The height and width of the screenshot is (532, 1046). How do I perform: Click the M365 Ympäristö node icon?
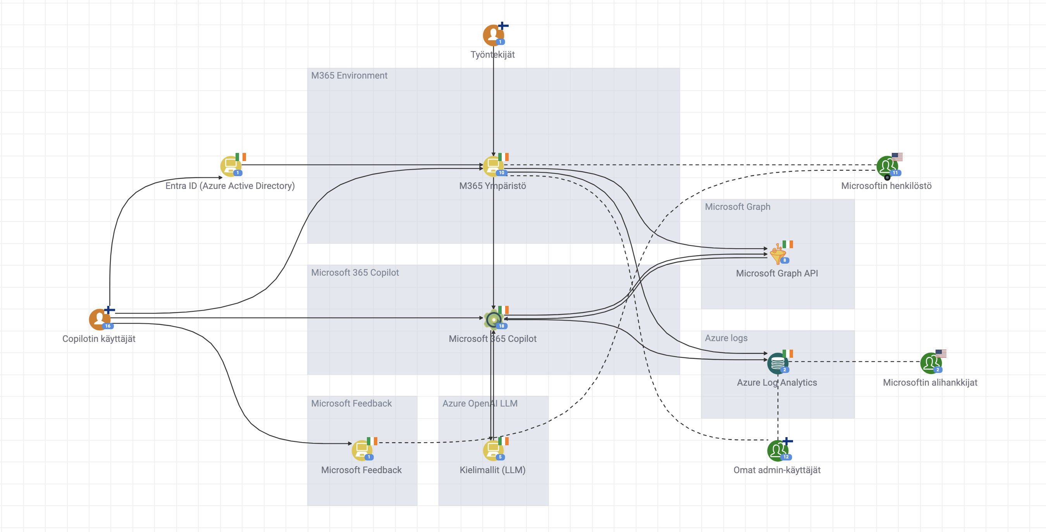pyautogui.click(x=493, y=166)
